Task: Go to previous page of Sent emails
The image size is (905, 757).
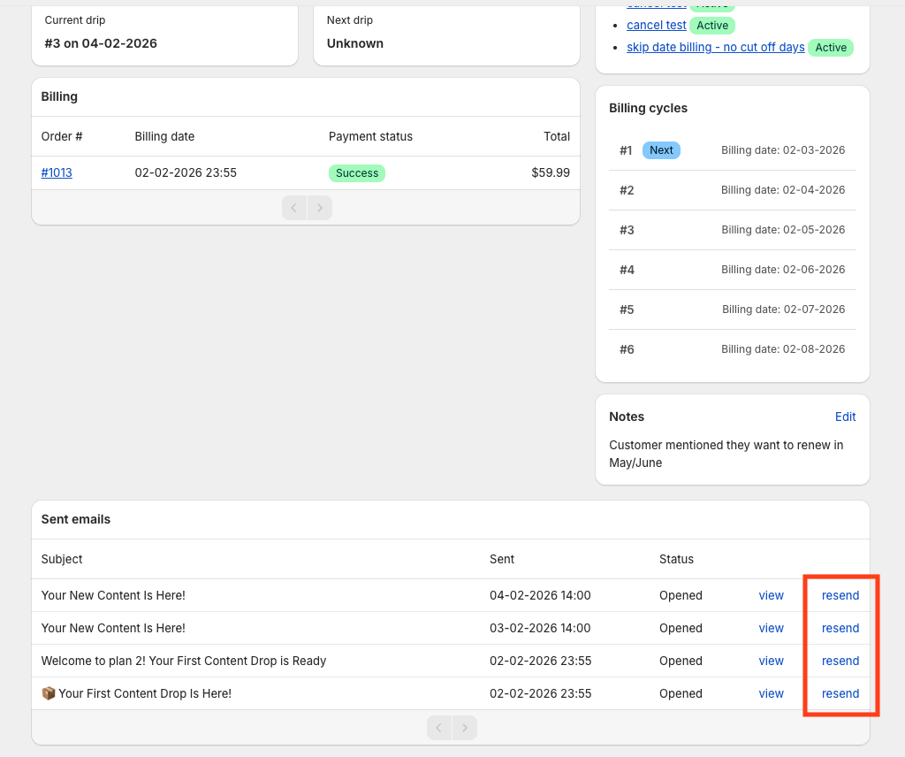Action: [439, 728]
